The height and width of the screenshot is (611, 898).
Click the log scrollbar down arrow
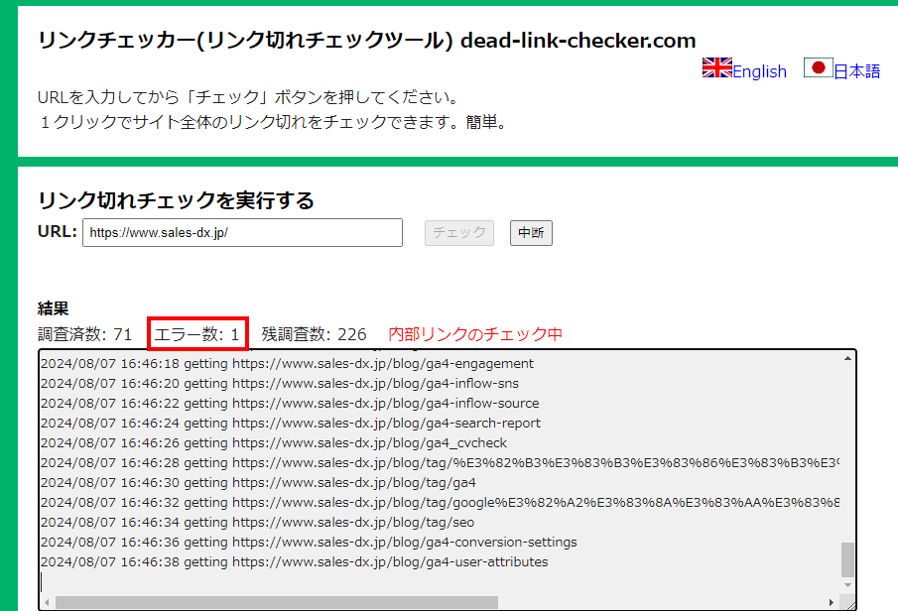[x=847, y=585]
